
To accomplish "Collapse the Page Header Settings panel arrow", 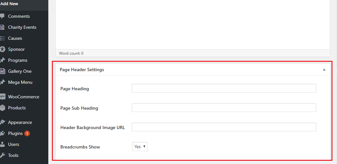I will [324, 70].
